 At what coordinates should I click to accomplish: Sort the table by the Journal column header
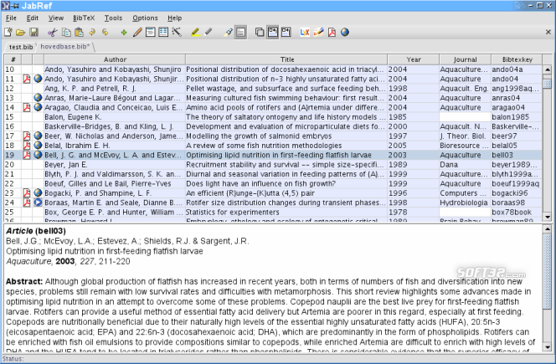pos(465,59)
